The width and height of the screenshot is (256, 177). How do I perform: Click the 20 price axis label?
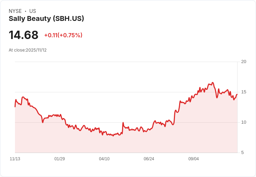tap(244, 62)
